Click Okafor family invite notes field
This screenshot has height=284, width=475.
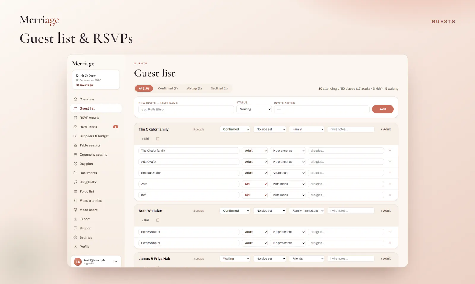[351, 129]
